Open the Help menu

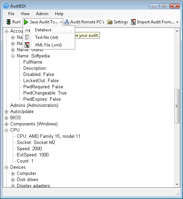[x=59, y=14]
